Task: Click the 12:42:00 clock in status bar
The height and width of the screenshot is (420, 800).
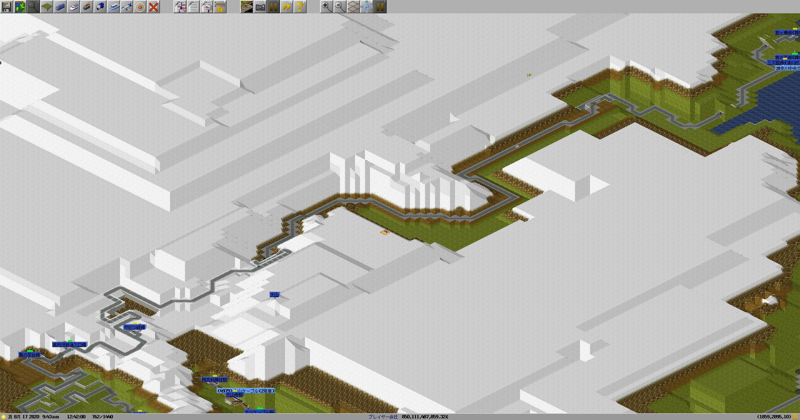Action: tap(76, 417)
